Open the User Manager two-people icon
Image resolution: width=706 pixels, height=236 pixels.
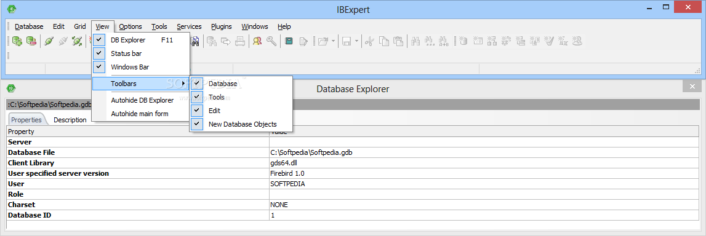click(x=257, y=41)
